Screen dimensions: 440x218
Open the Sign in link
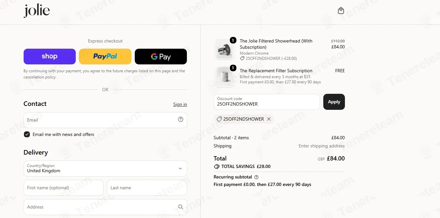(180, 104)
